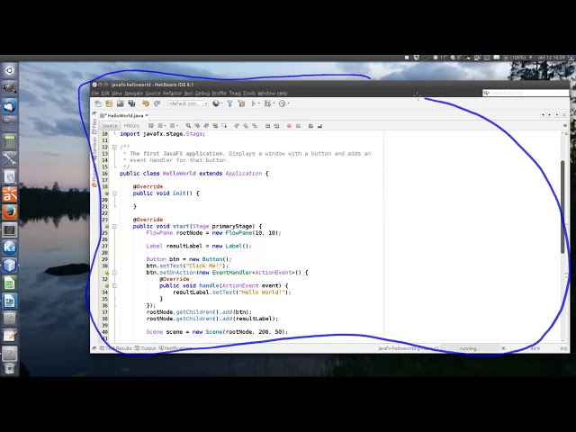Open the Edit menu
Screen dimensions: 576x432
click(105, 94)
